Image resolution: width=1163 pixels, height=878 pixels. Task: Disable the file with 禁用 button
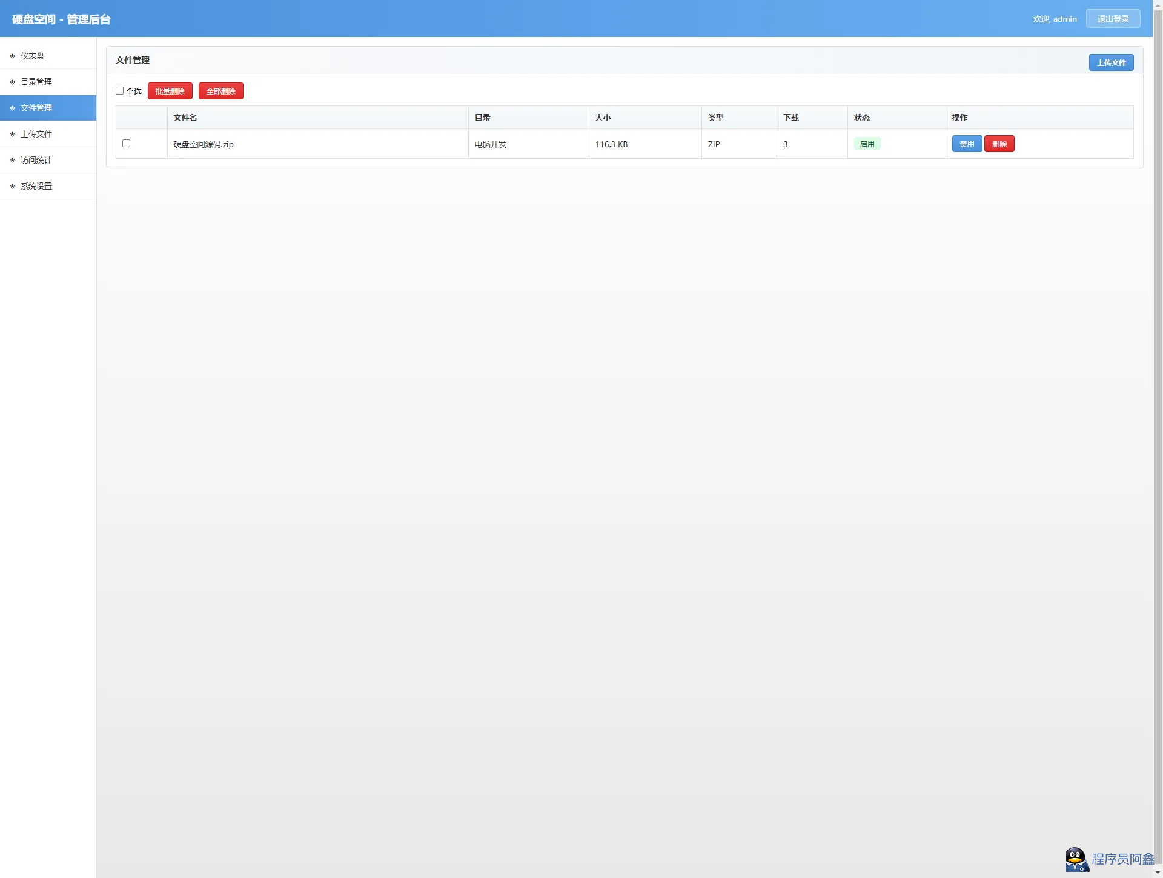pos(967,144)
